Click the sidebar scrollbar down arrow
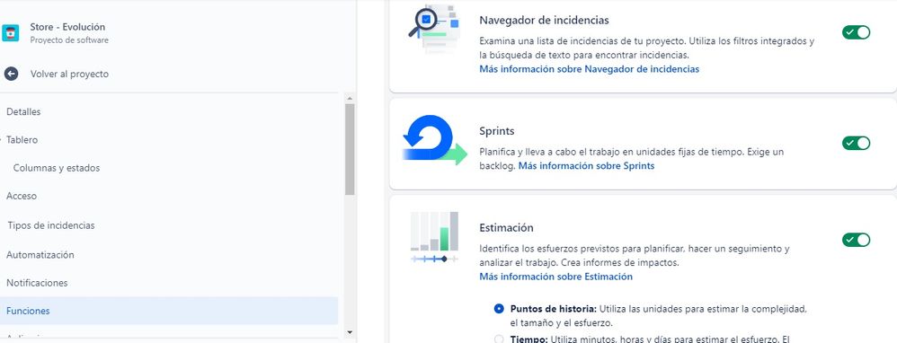 click(350, 332)
